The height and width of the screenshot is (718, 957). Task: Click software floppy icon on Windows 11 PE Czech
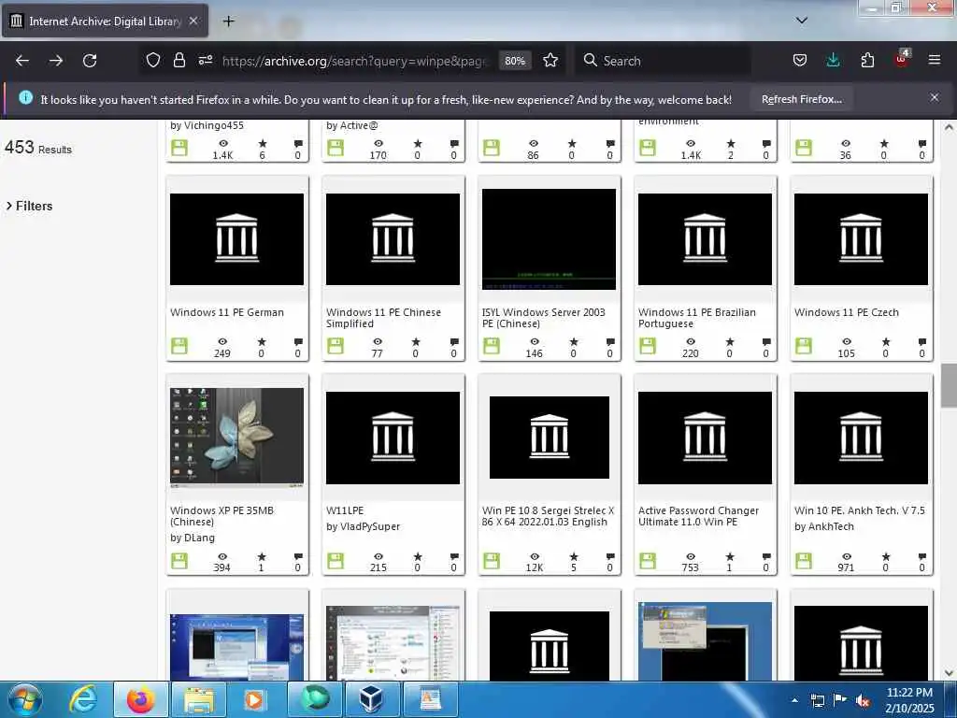804,346
